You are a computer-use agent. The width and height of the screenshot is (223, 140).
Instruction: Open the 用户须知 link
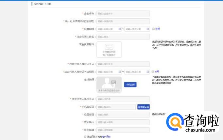coord(106,137)
